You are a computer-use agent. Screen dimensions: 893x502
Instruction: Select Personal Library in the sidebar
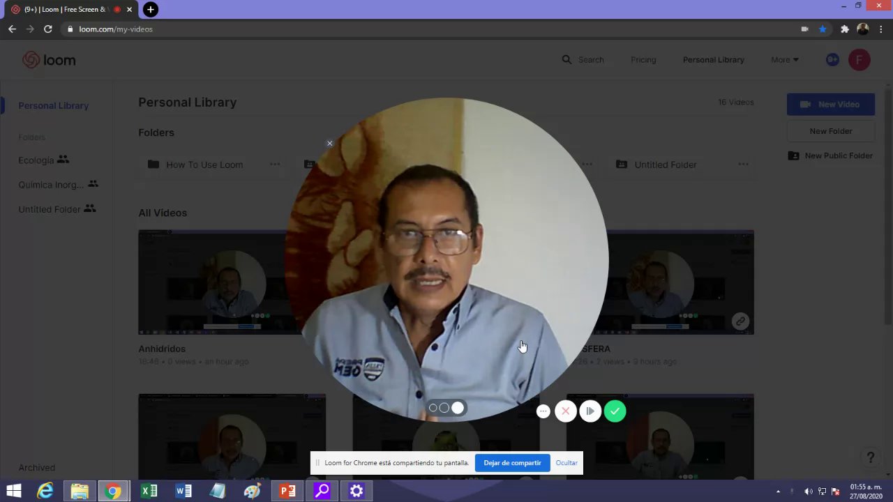coord(54,106)
